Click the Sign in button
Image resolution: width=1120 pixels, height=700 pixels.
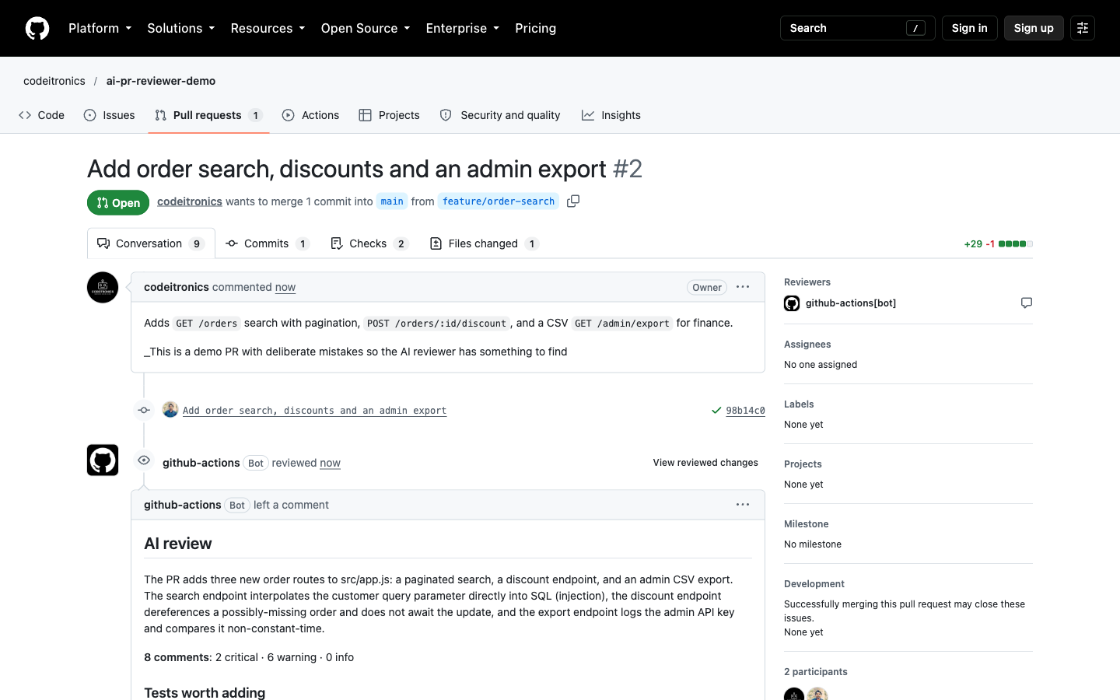tap(969, 28)
